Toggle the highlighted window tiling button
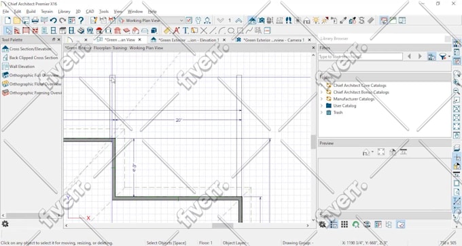This screenshot has width=462, height=246. click(x=384, y=20)
